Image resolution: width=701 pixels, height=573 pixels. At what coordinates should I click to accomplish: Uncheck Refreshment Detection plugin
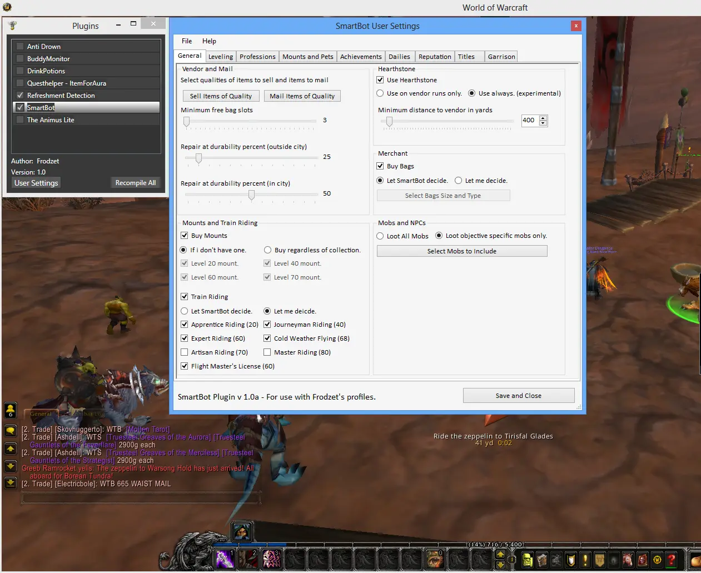[20, 96]
